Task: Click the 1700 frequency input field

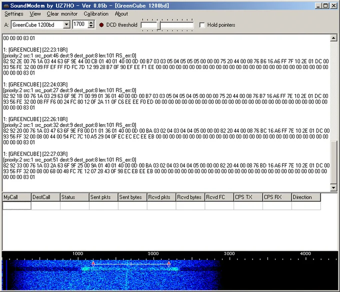Action: pyautogui.click(x=80, y=24)
